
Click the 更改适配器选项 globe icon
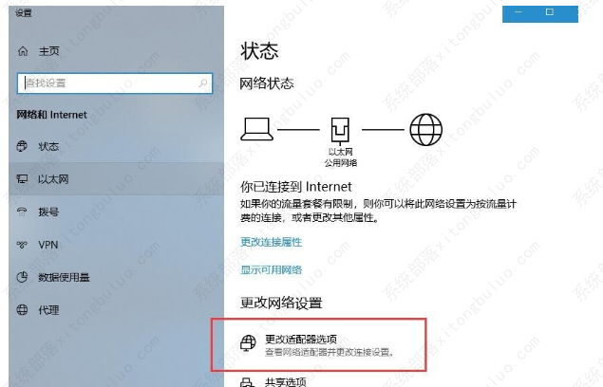(248, 342)
